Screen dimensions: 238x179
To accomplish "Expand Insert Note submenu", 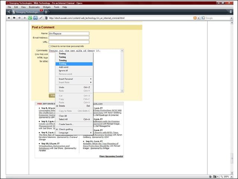I will point(74,82).
